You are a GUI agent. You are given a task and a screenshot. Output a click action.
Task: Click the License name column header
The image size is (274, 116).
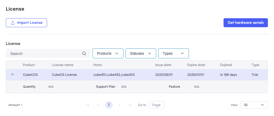[x=63, y=65]
